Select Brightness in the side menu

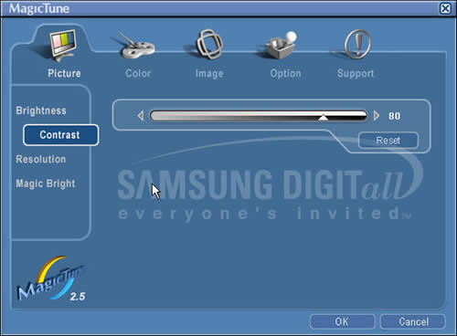41,110
